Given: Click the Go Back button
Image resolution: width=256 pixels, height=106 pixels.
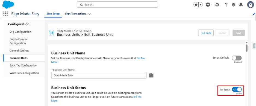Looking at the screenshot, I should [x=206, y=33].
